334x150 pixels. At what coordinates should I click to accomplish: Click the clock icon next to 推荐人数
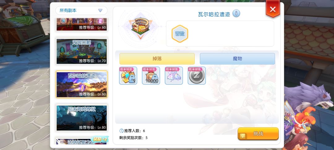122,131
